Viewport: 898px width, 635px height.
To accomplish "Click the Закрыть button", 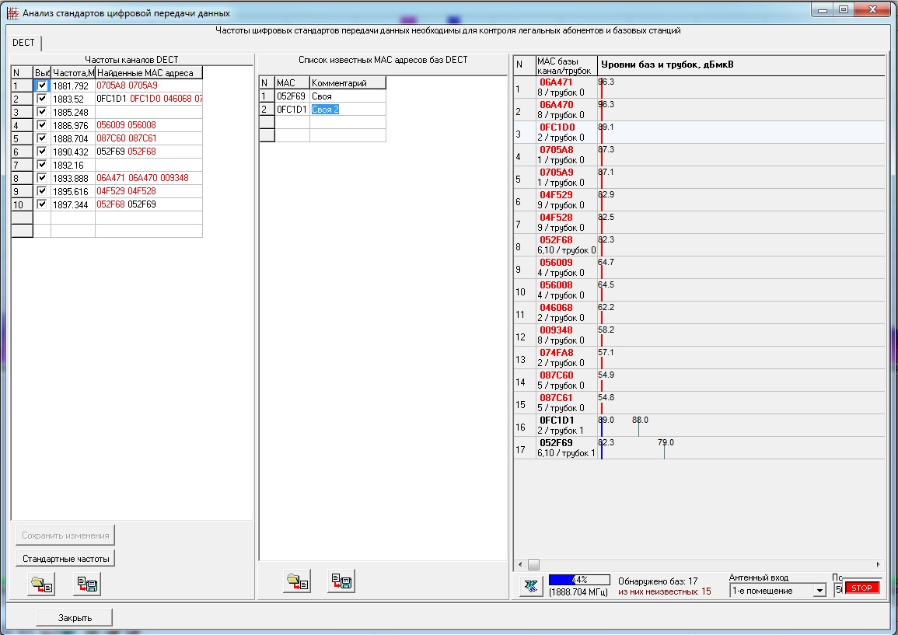I will point(75,617).
